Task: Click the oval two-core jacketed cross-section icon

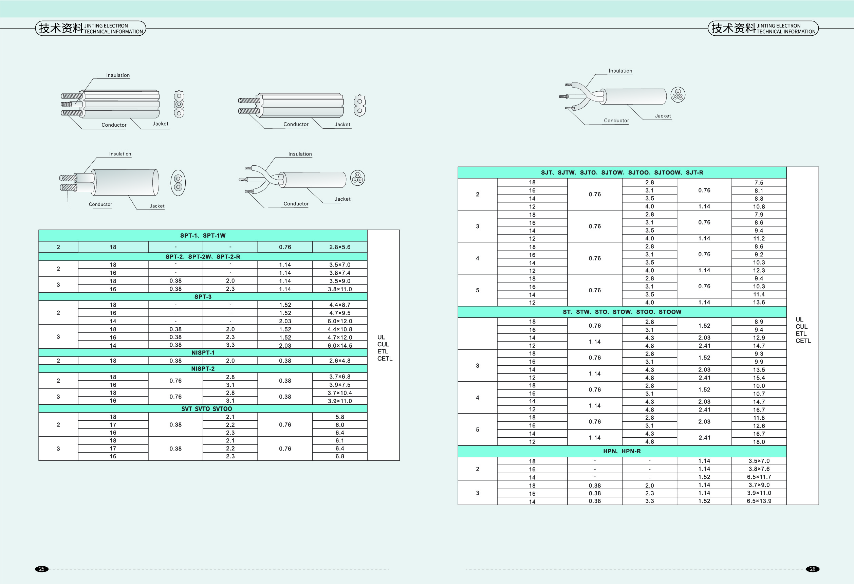Action: click(178, 183)
